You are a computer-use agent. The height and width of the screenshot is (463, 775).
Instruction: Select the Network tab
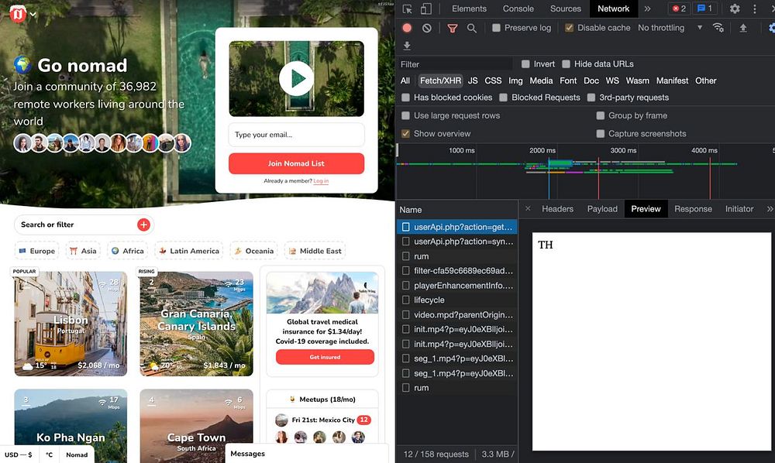(x=613, y=9)
